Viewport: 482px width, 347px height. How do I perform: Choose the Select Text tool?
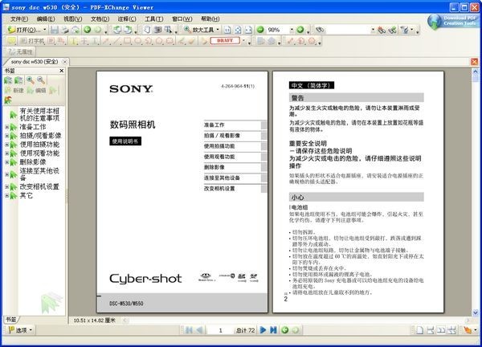[x=168, y=30]
